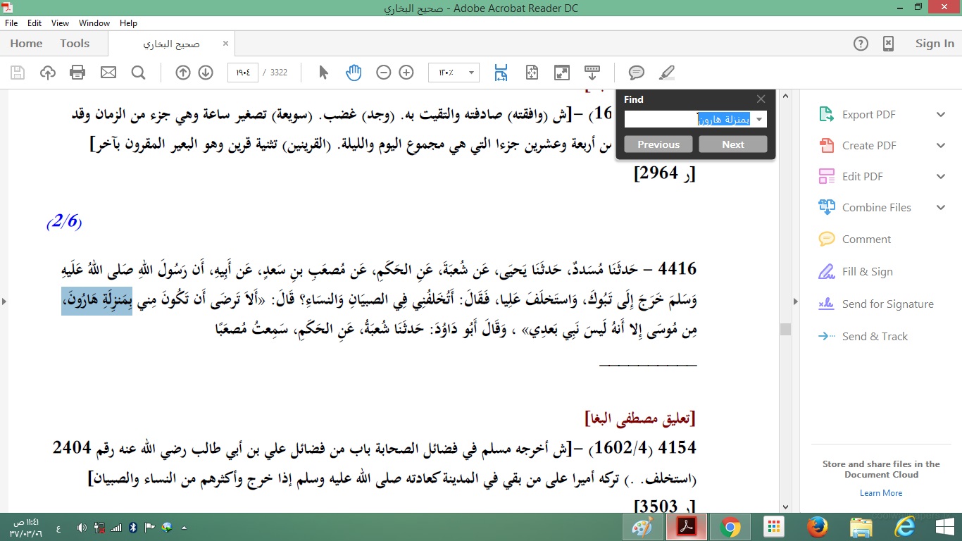This screenshot has width=962, height=541.
Task: Open the Learn More link
Action: (x=881, y=493)
